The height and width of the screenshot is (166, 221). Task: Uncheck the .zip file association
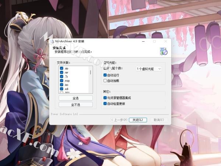pyautogui.click(x=62, y=68)
